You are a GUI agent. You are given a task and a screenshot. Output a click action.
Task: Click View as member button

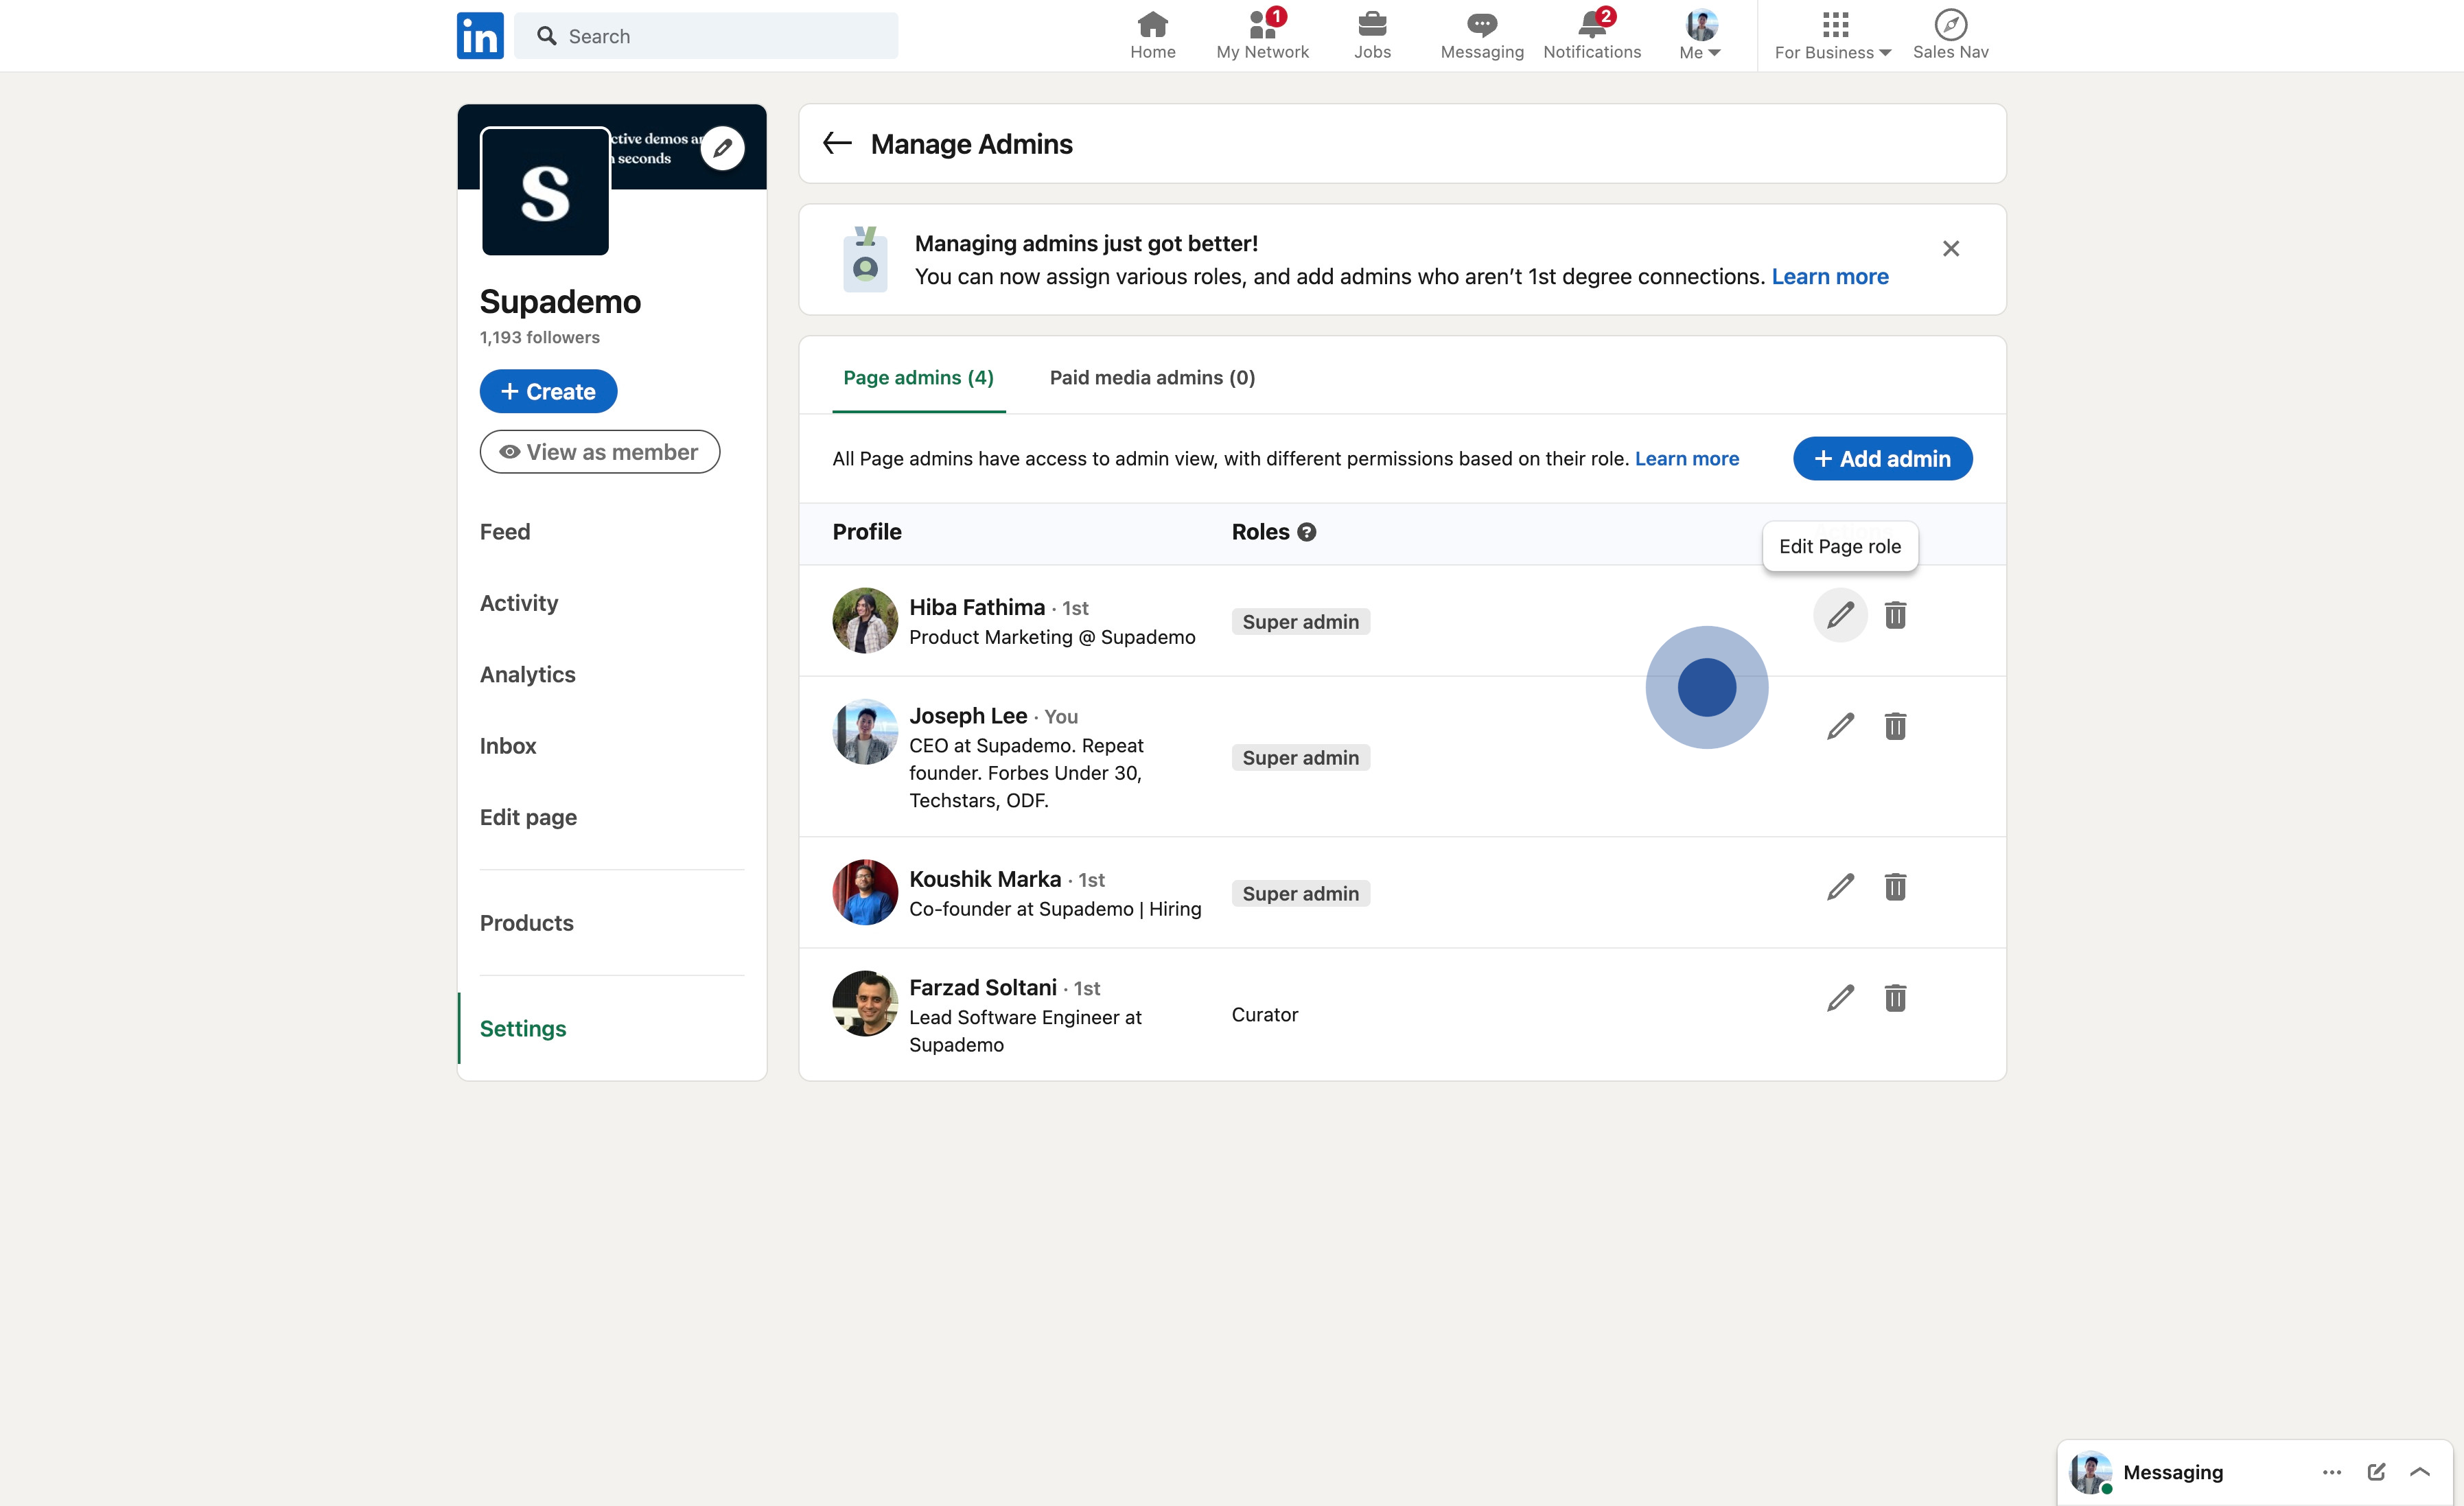point(599,452)
